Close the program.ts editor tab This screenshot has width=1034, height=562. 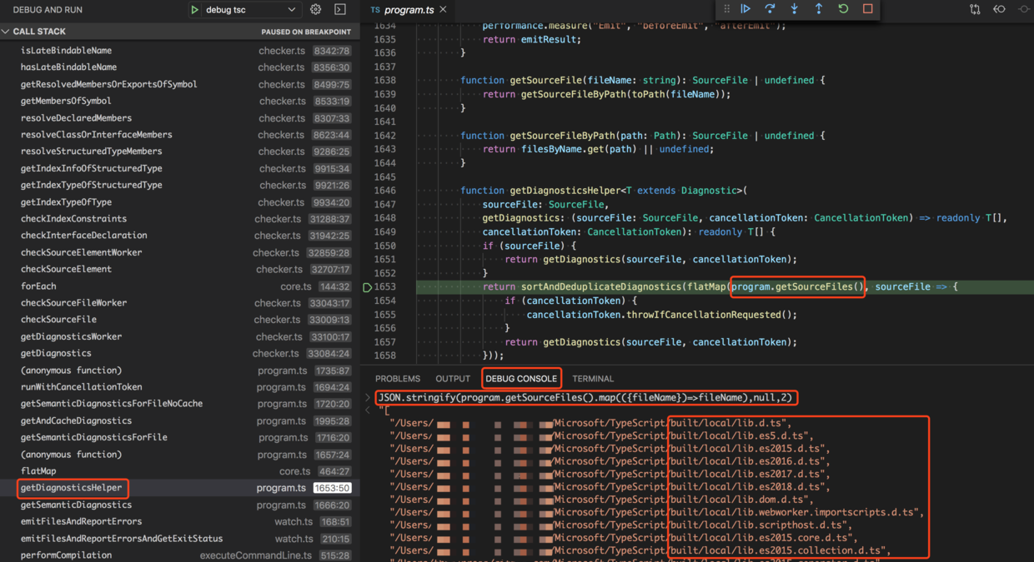[444, 10]
